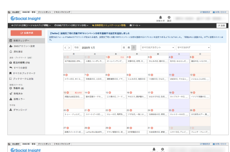Open the カップスターの日 event on January 18
The width and height of the screenshot is (230, 152).
[179, 97]
